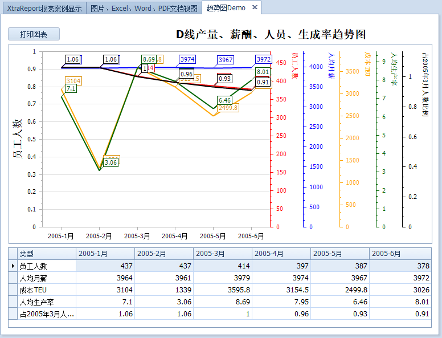Click the cell with value 3026
442x338 pixels.
coord(400,290)
